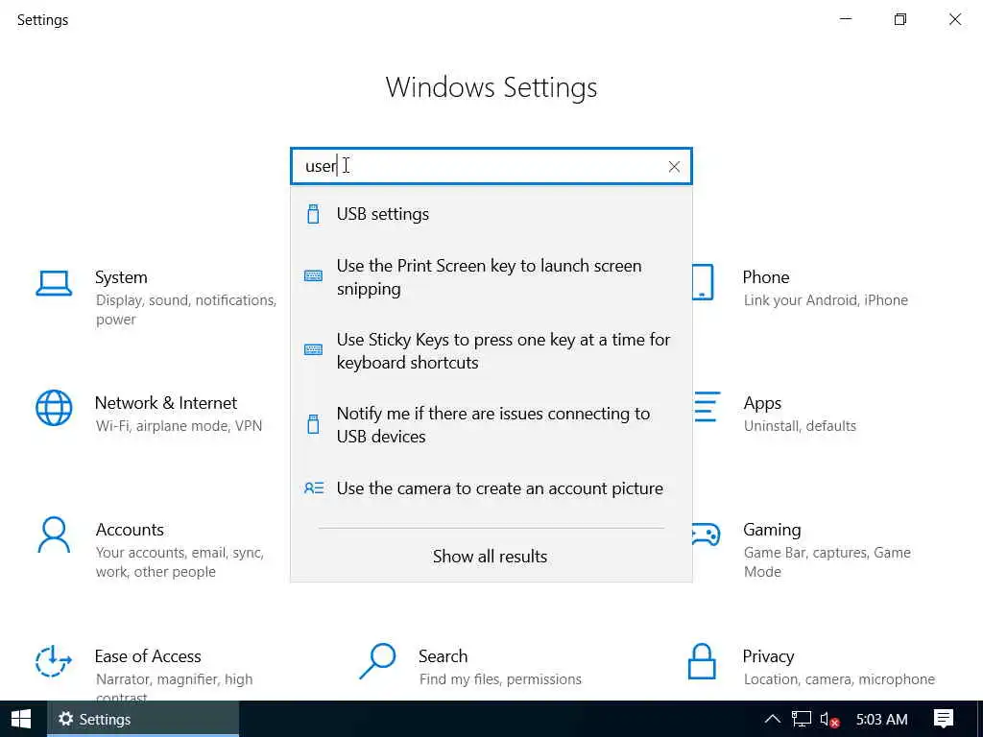Click the muted volume tray icon

(x=829, y=720)
